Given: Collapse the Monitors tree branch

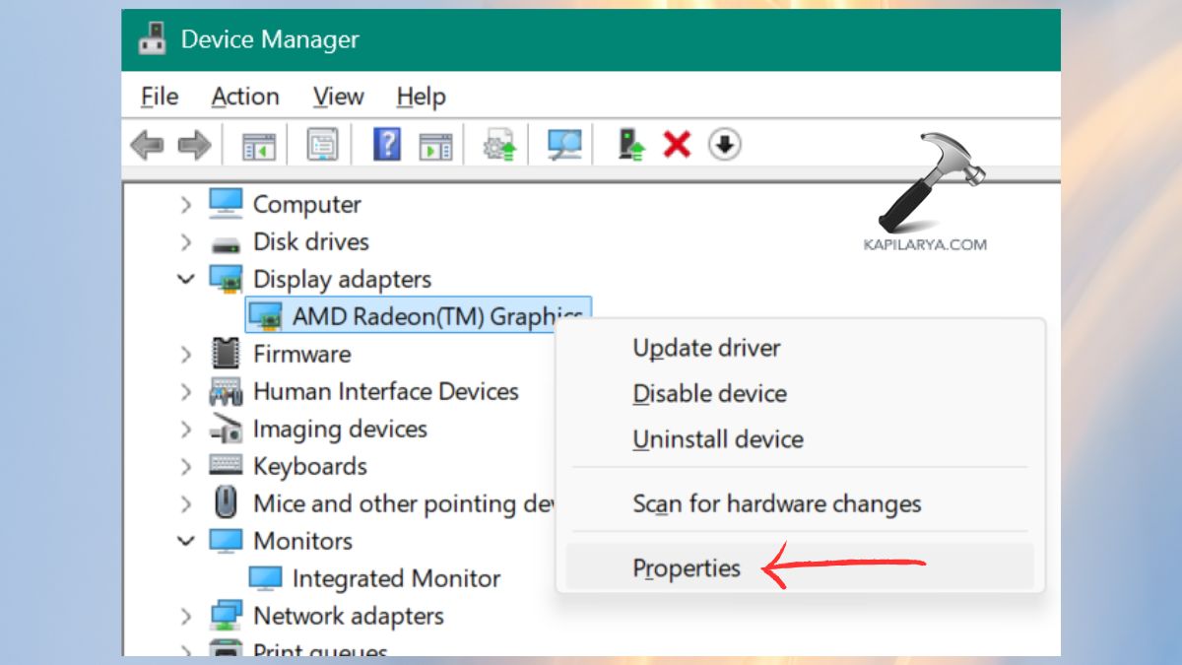Looking at the screenshot, I should [187, 541].
